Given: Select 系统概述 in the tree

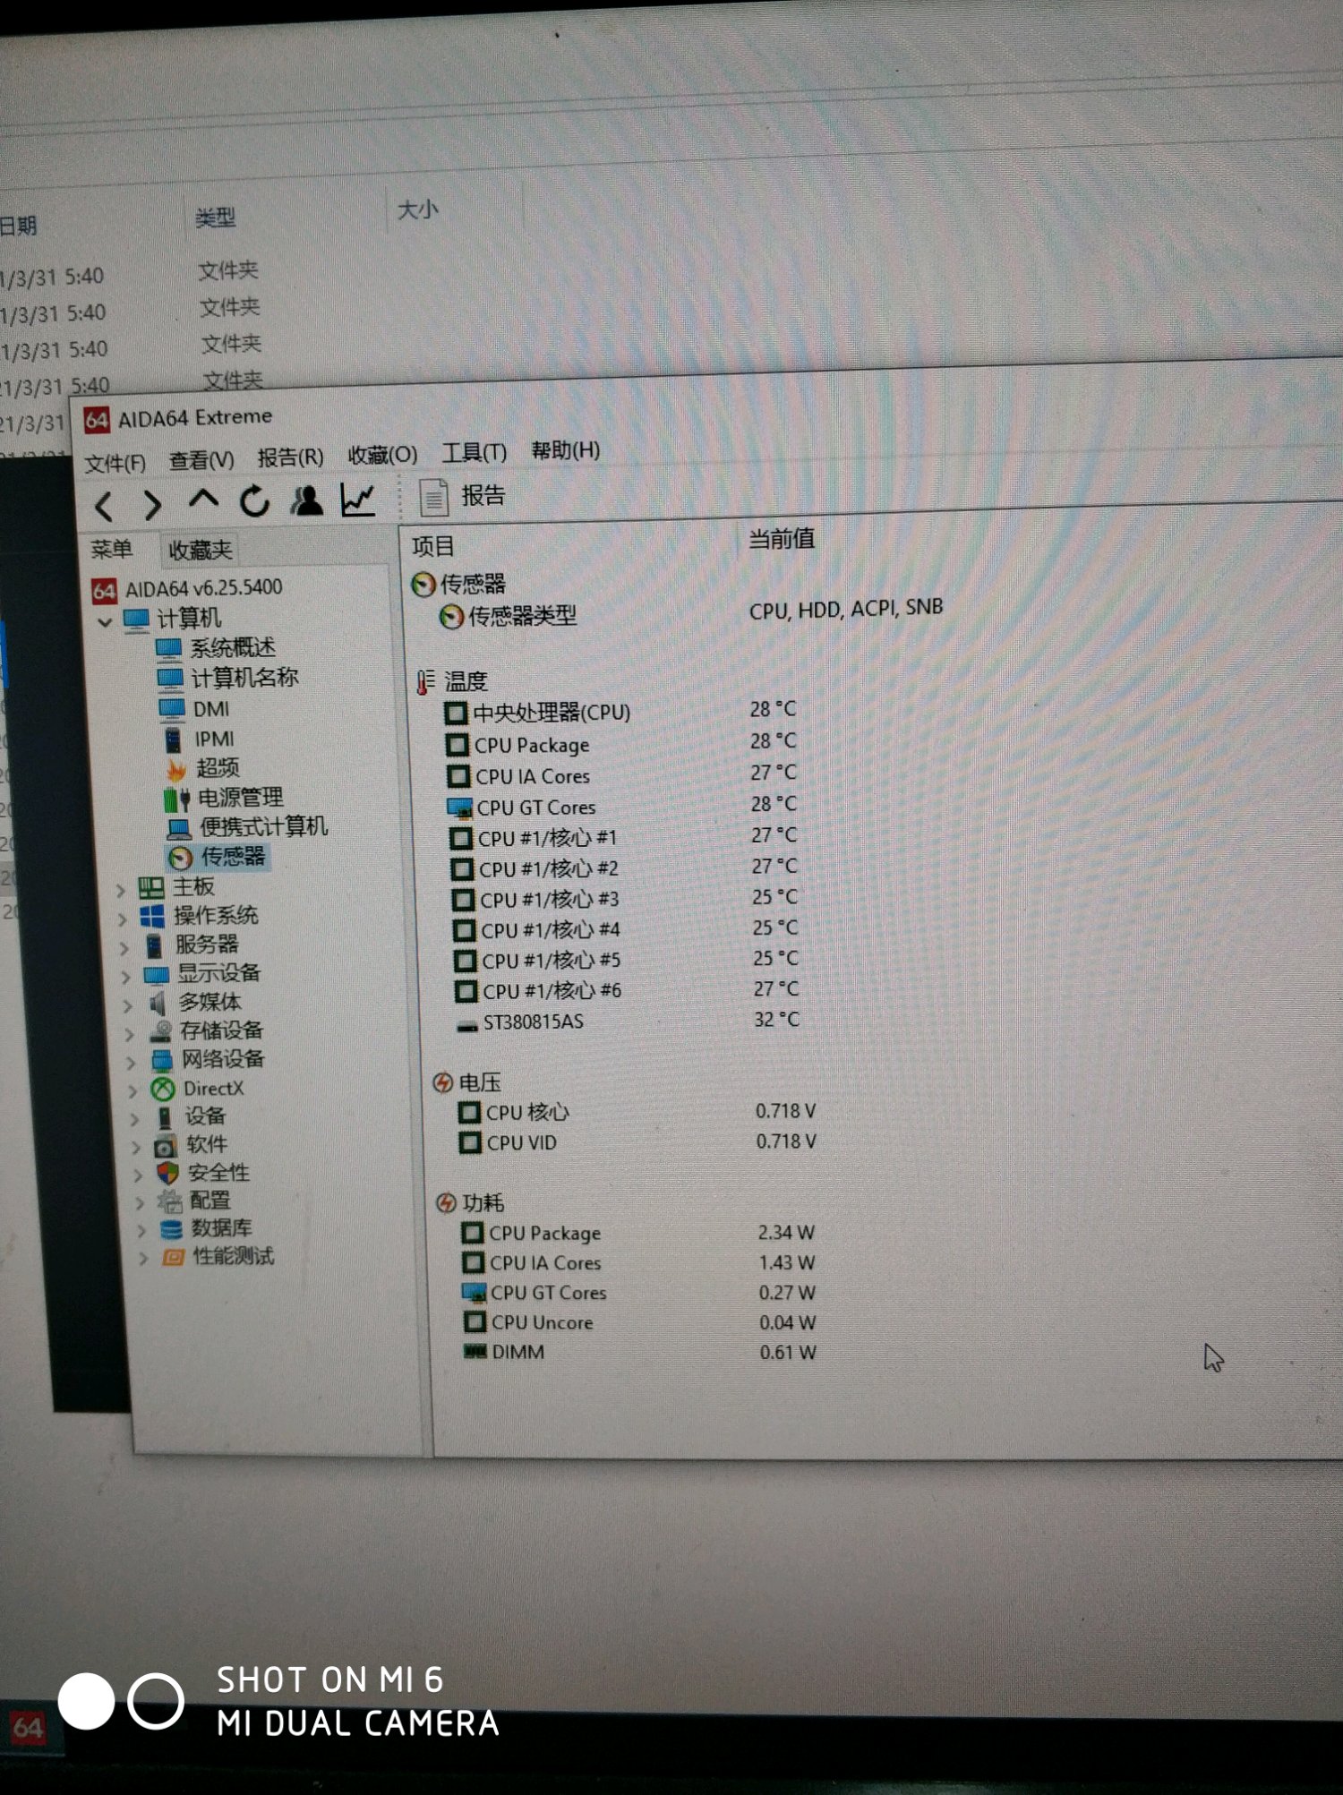Looking at the screenshot, I should click(216, 647).
